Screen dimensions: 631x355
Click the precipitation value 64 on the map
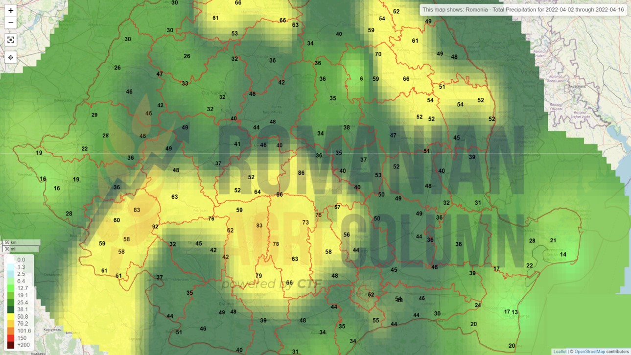tap(257, 192)
